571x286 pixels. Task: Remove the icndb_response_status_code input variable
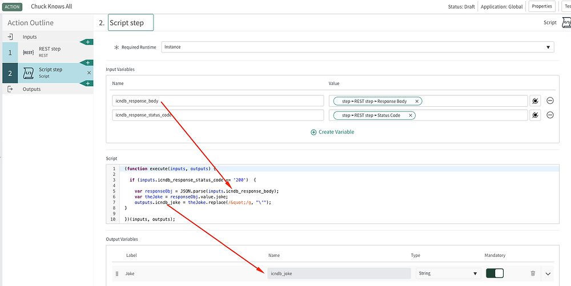pos(550,115)
